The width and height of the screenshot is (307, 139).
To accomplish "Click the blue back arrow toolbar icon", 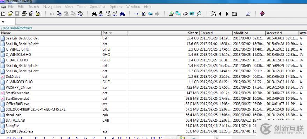I will [150, 14].
